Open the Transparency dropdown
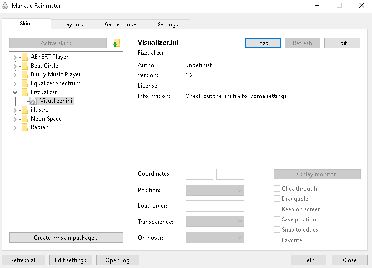 (214, 222)
